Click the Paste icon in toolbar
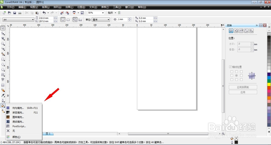271x145 pixels. [x=37, y=13]
